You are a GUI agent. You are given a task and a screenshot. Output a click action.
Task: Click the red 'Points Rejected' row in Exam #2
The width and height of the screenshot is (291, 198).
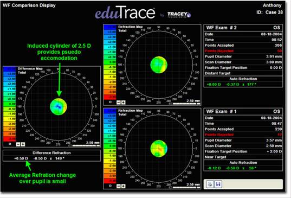[243, 51]
